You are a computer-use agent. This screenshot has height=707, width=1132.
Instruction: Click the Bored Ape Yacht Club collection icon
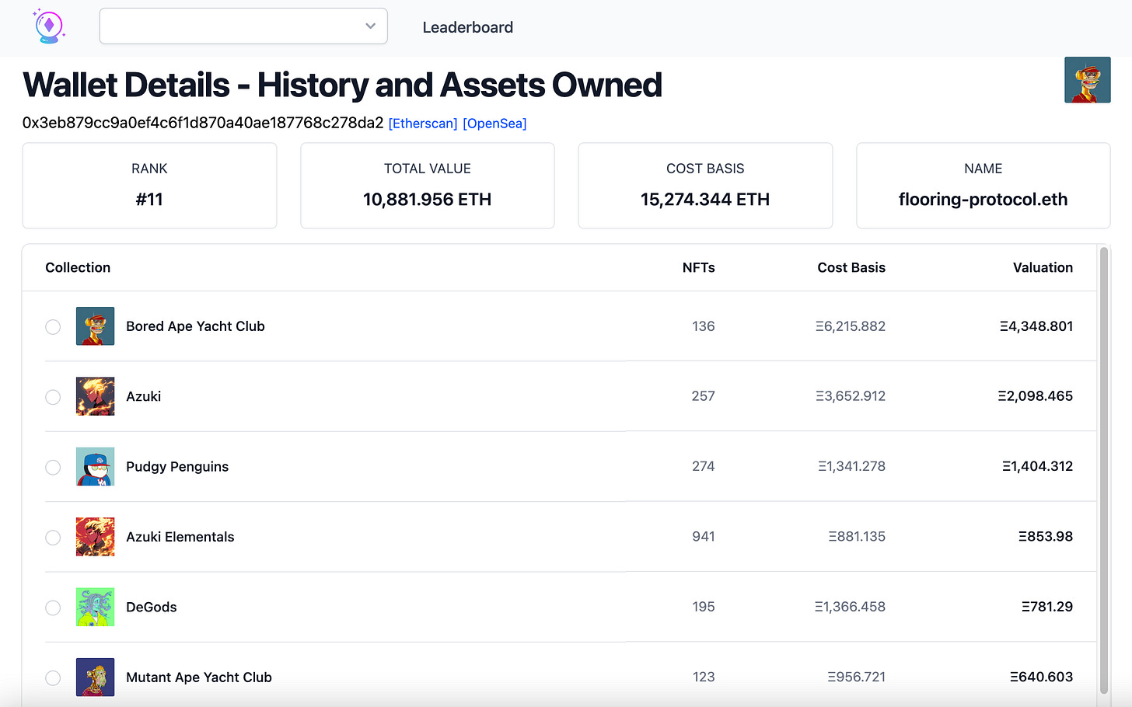click(95, 326)
